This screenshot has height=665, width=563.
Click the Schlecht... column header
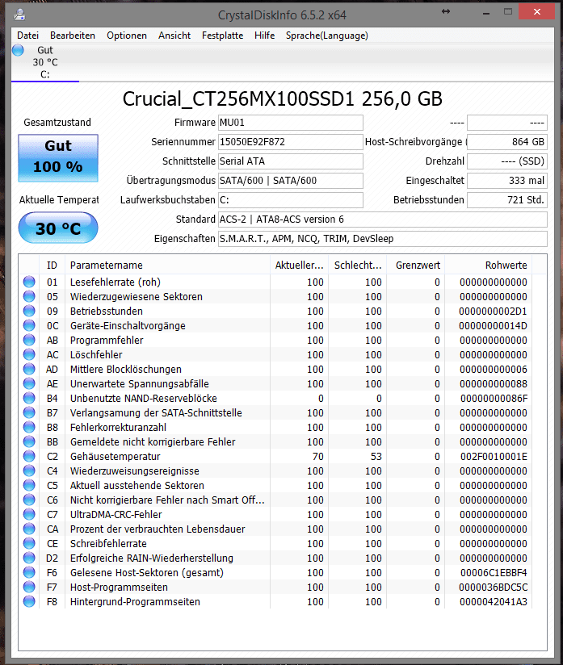pyautogui.click(x=358, y=265)
